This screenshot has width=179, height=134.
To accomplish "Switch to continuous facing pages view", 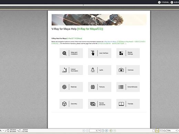I will 165,131.
